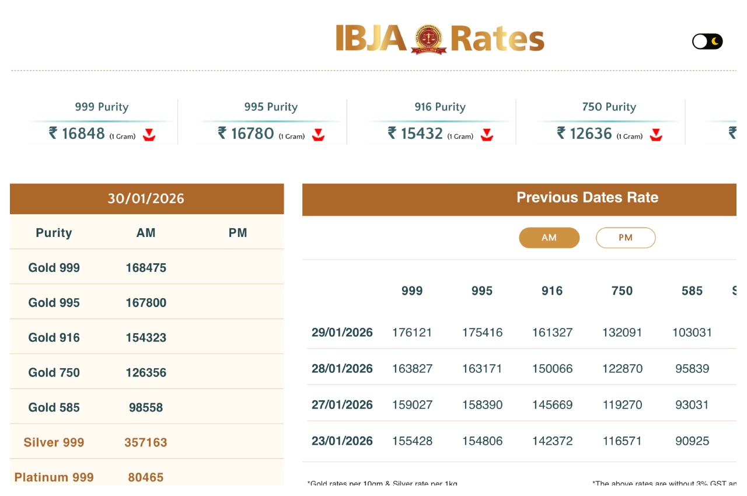Click red down arrow beside 995 Purity rate
The height and width of the screenshot is (496, 747).
pyautogui.click(x=318, y=135)
